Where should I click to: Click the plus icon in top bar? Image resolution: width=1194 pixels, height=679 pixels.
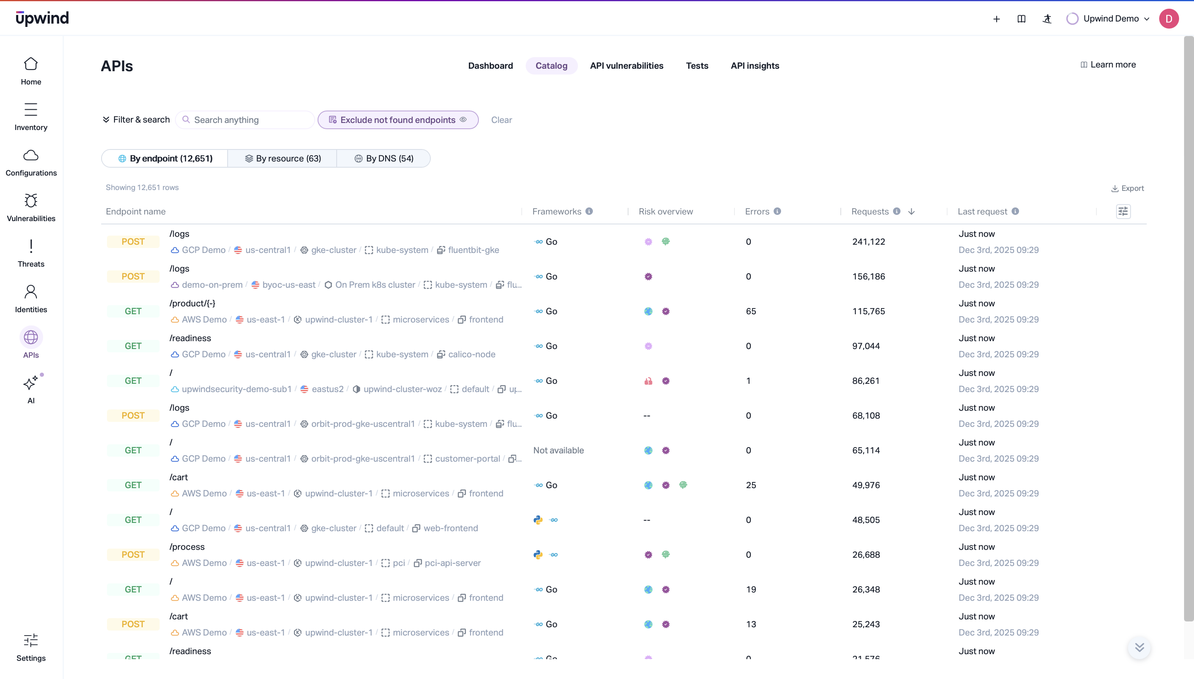coord(996,19)
